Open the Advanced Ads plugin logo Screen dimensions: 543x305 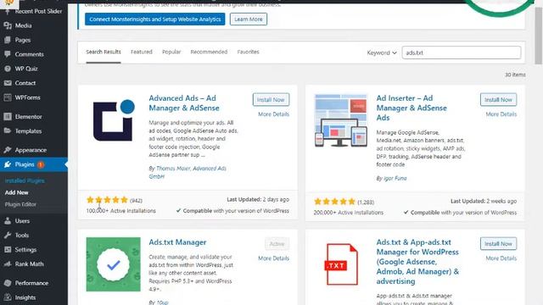pos(114,120)
